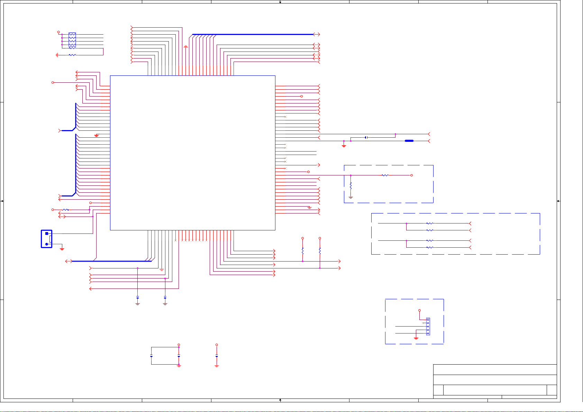Select the ground symbol under the ferrite bead net junction
The image size is (583, 412).
point(344,146)
